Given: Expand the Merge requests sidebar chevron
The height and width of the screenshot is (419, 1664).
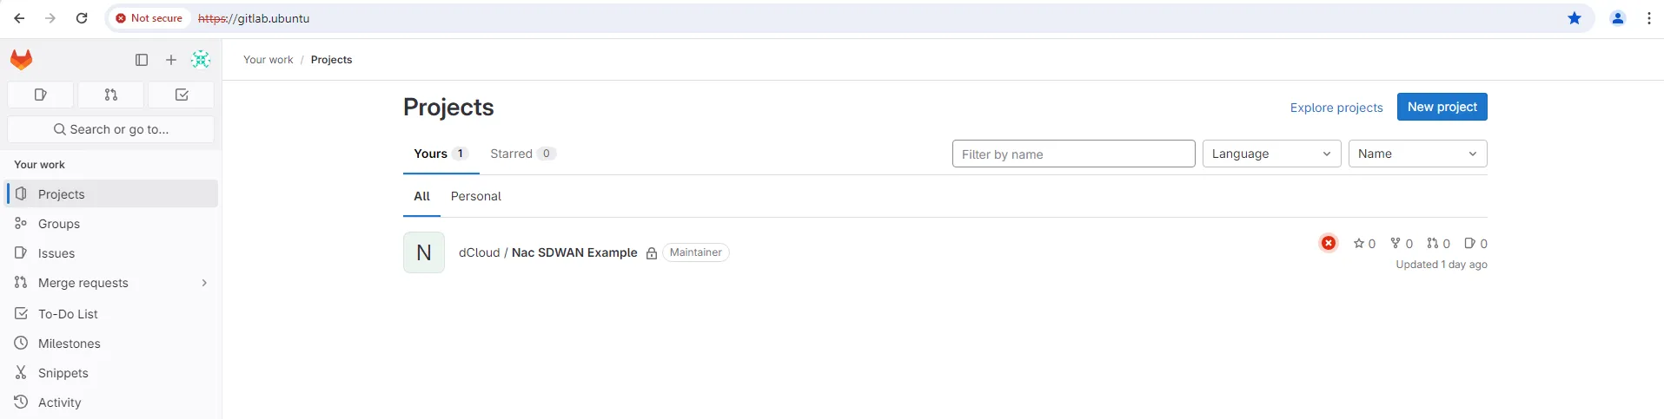Looking at the screenshot, I should coord(204,283).
